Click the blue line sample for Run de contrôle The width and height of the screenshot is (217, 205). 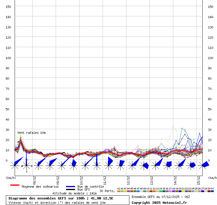click(71, 187)
